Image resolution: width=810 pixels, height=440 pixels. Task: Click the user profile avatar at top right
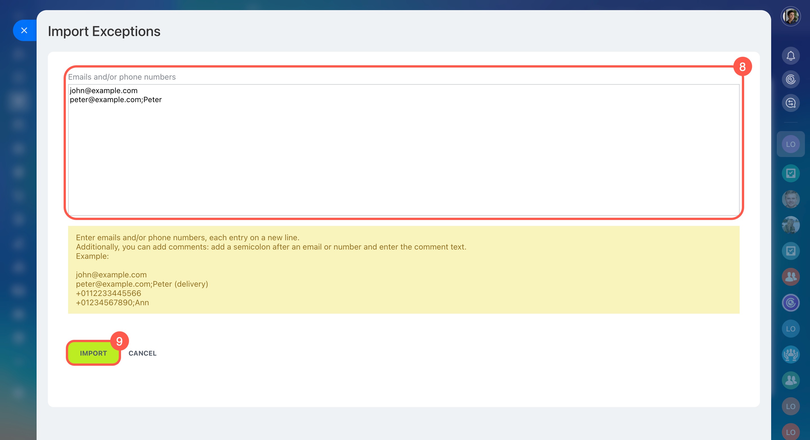point(791,16)
